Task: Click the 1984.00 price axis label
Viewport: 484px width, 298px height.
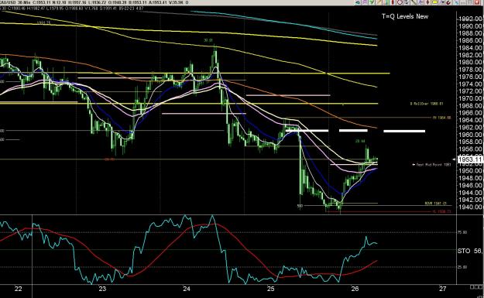Action: click(471, 48)
